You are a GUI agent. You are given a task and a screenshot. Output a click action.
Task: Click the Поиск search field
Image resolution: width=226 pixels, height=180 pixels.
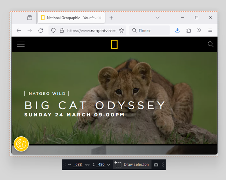point(149,30)
